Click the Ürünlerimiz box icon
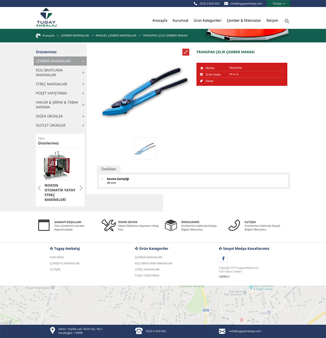Screen dimensions: 326x338 pyautogui.click(x=171, y=225)
